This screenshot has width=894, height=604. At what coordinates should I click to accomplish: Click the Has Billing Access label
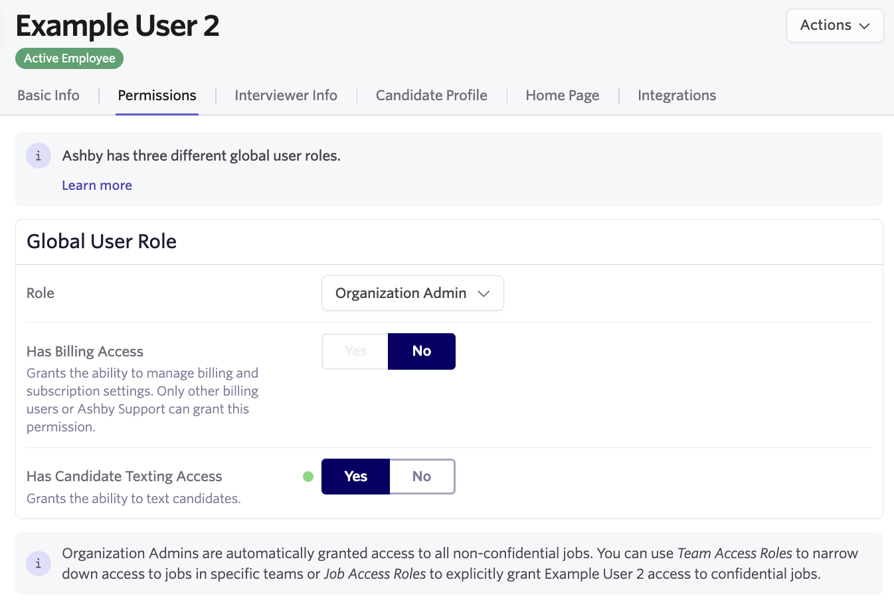(85, 351)
